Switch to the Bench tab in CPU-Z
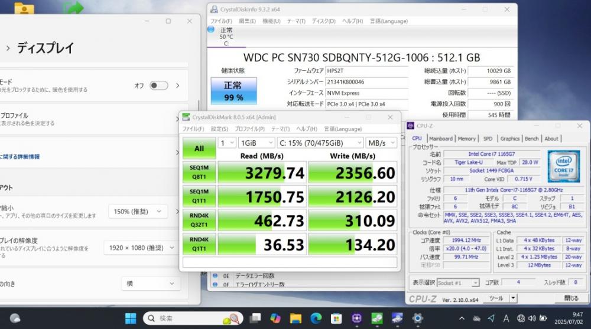Screen dimensions: 591x329 click(532, 139)
